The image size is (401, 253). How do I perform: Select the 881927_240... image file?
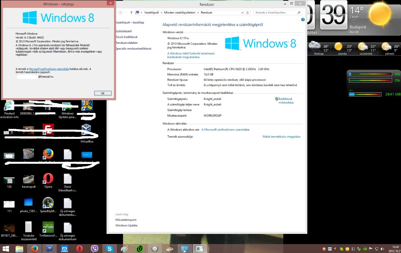(x=9, y=230)
